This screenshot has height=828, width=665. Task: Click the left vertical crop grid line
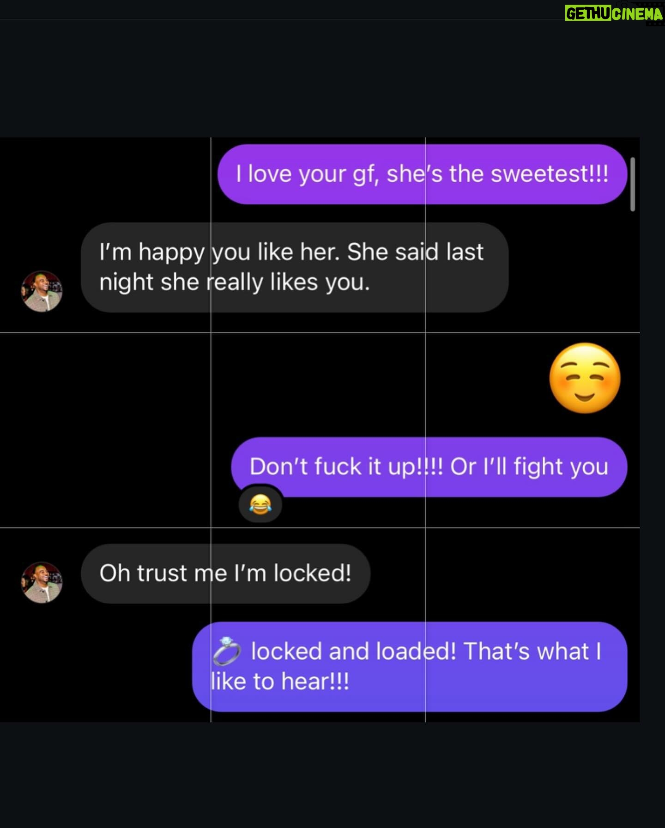coord(211,429)
